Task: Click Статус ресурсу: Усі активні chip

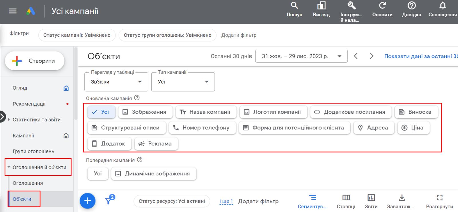Action: pyautogui.click(x=172, y=201)
